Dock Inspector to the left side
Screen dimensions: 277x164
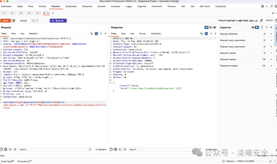[253, 27]
